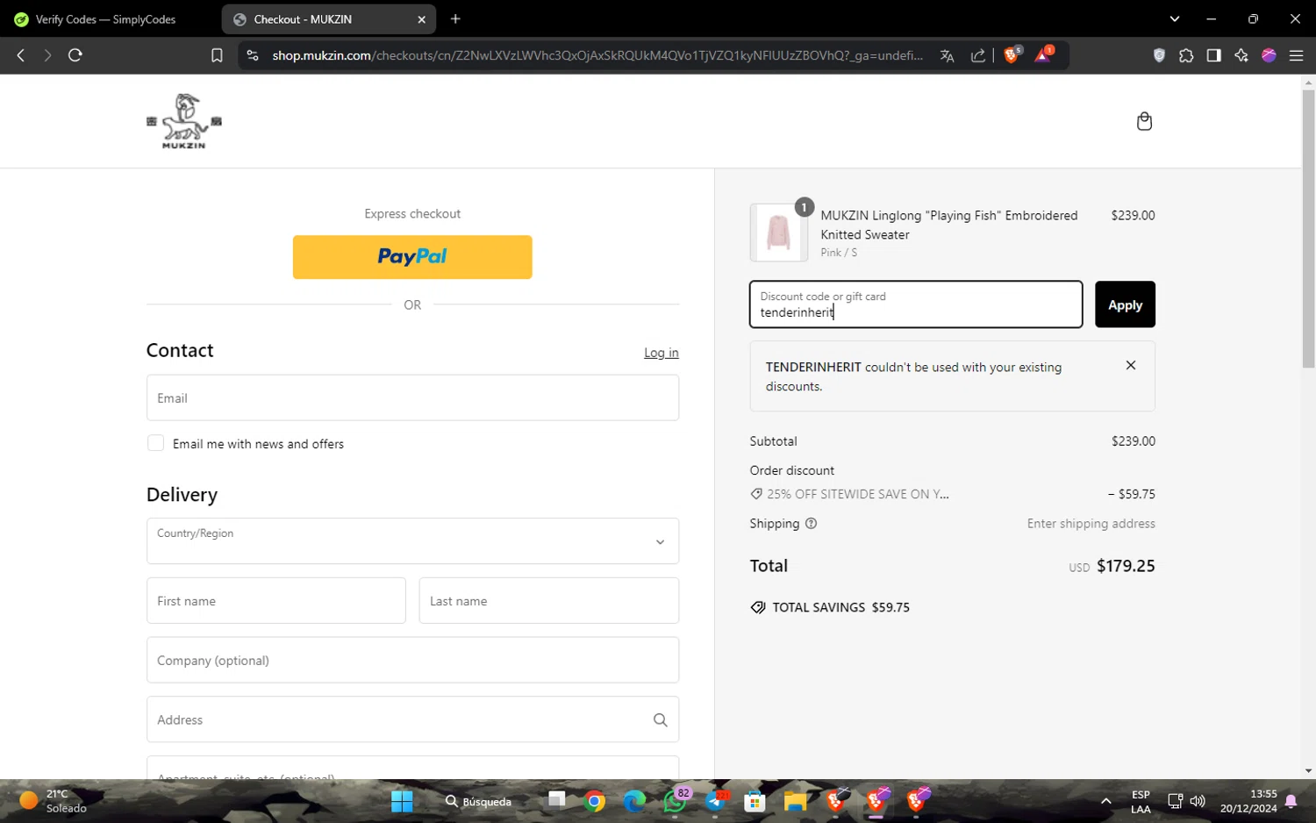Viewport: 1316px width, 823px height.
Task: Bookmark this page icon
Action: (x=217, y=55)
